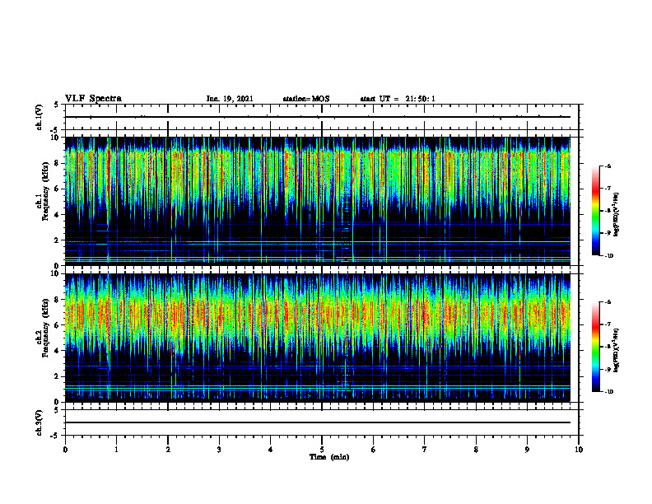Click the '2' tick on ch.2 frequency axis
Image resolution: width=652 pixels, height=504 pixels.
pos(58,376)
